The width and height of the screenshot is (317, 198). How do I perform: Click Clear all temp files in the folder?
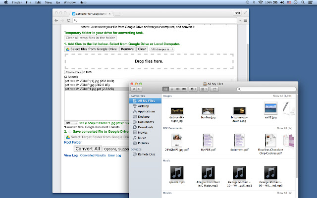90,38
